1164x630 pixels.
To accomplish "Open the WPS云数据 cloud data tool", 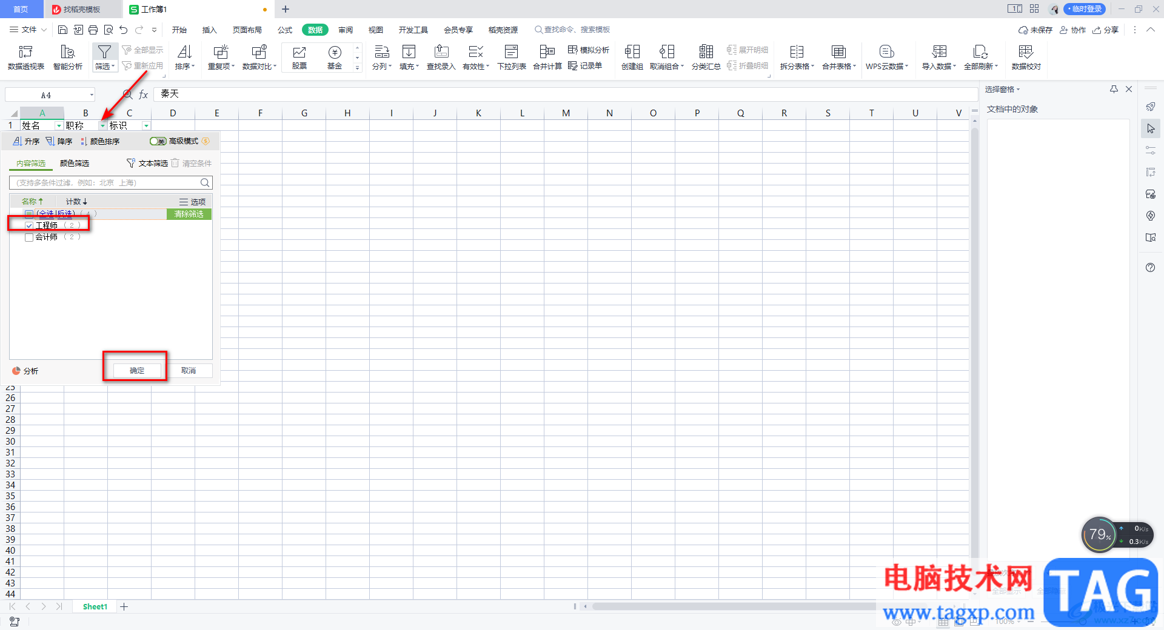I will tap(887, 58).
